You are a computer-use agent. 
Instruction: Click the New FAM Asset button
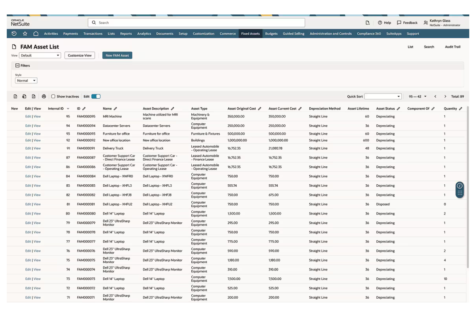[117, 55]
